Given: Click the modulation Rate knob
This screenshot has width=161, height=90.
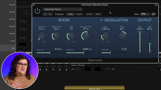Looking at the screenshot, I should click(105, 36).
